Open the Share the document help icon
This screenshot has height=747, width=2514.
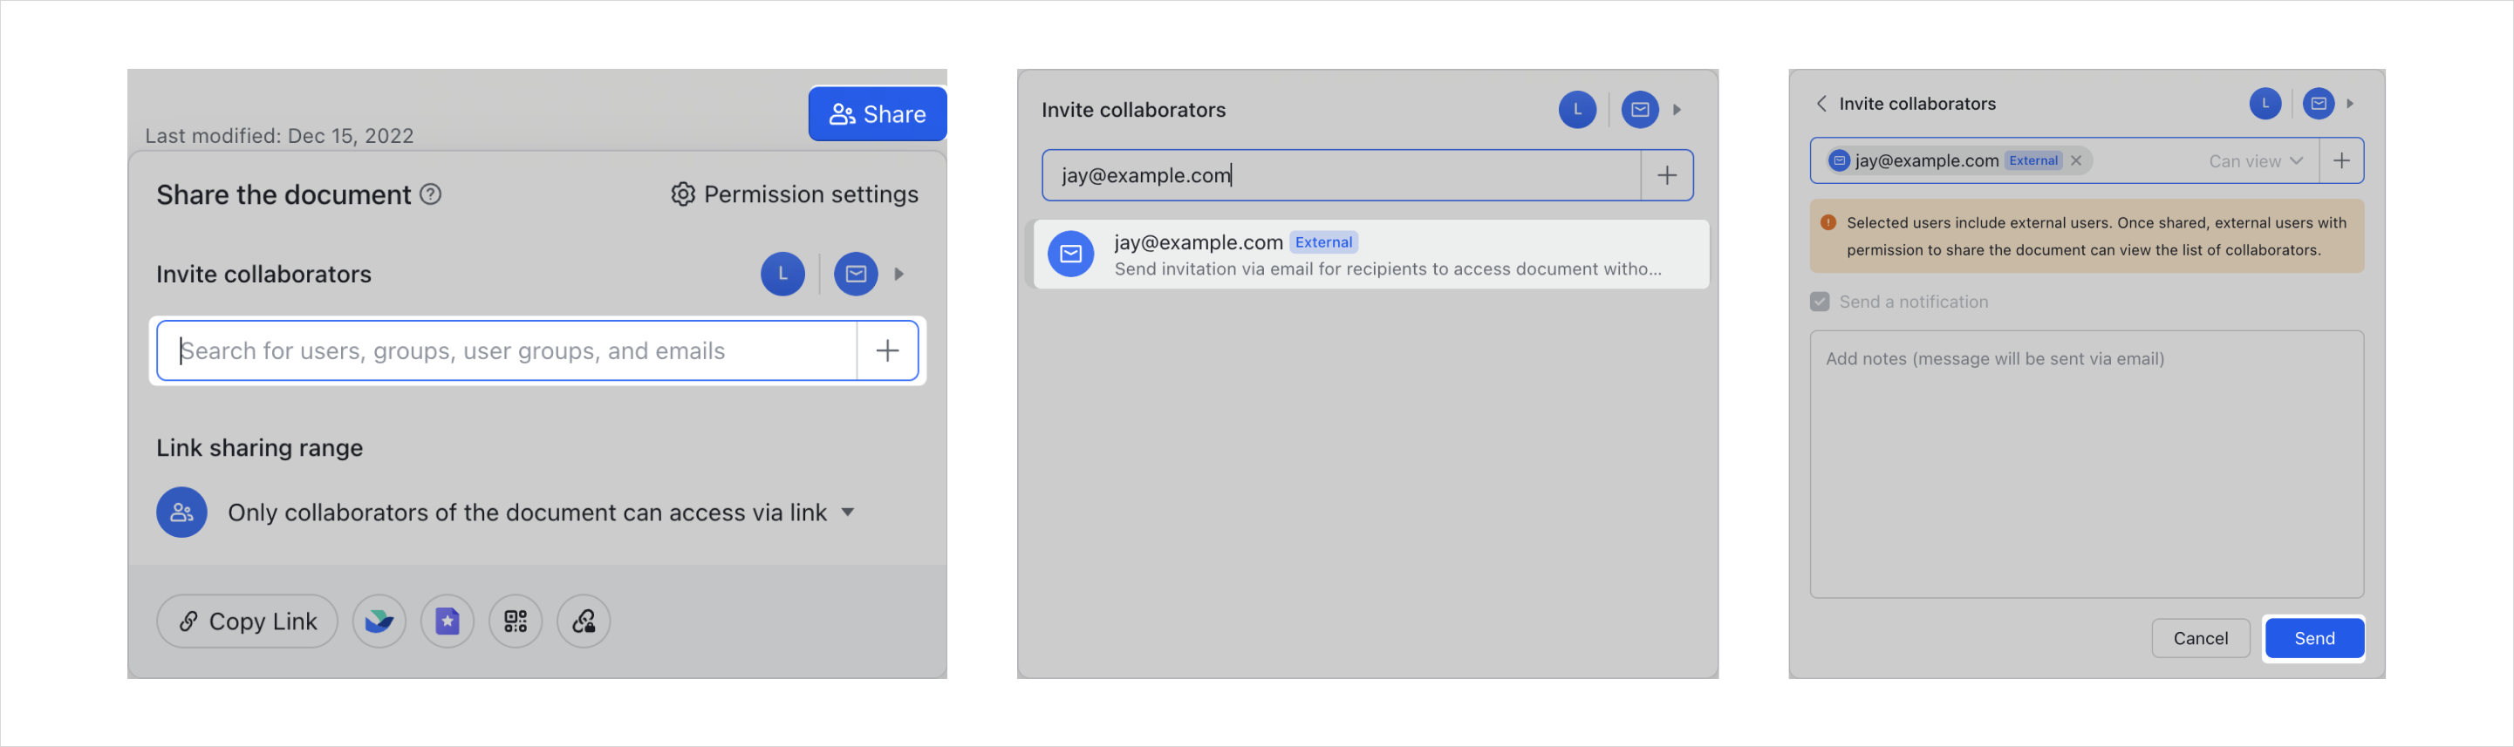click(430, 194)
